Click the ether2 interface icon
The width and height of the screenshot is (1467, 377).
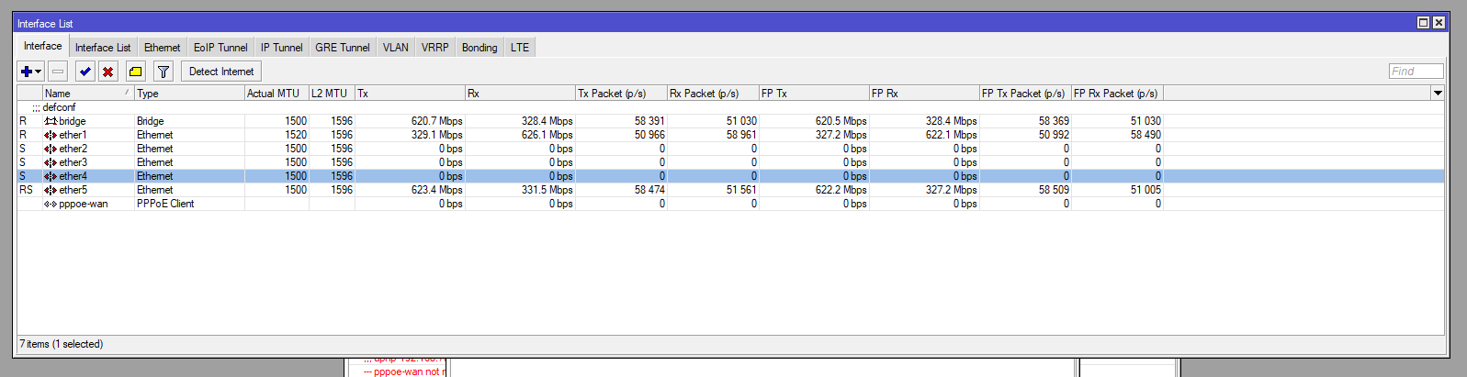point(51,149)
